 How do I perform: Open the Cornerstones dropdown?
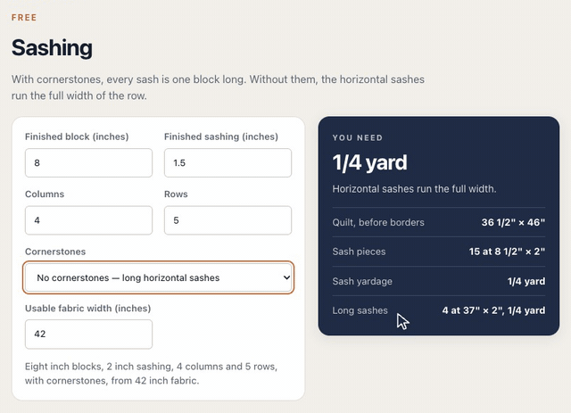(x=158, y=277)
